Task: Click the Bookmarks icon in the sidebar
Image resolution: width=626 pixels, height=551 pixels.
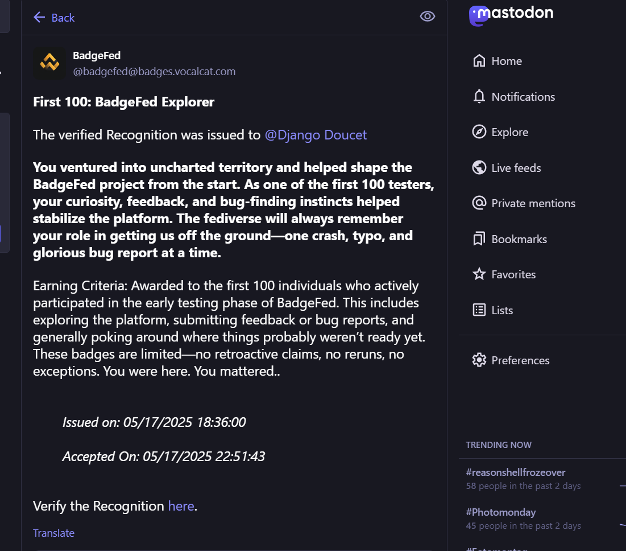Action: 479,239
